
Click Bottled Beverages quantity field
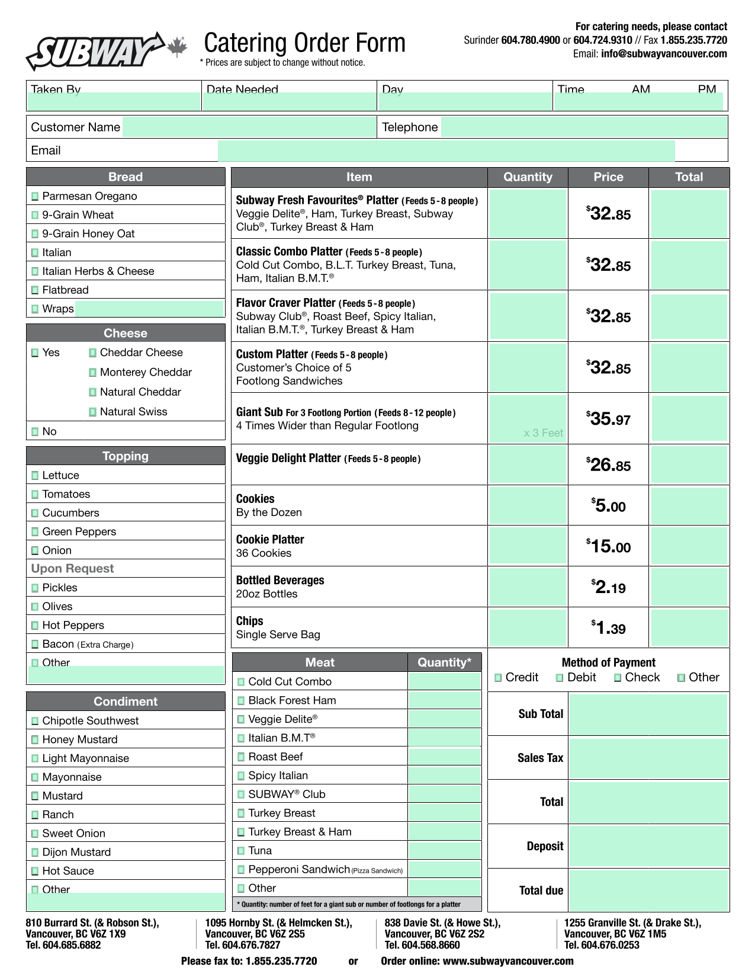coord(528,587)
